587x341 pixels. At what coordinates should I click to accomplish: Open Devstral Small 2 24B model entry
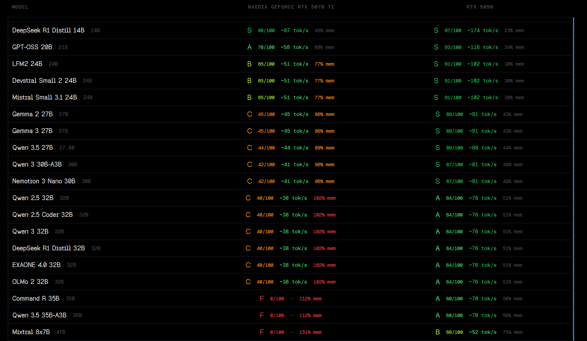click(x=44, y=81)
